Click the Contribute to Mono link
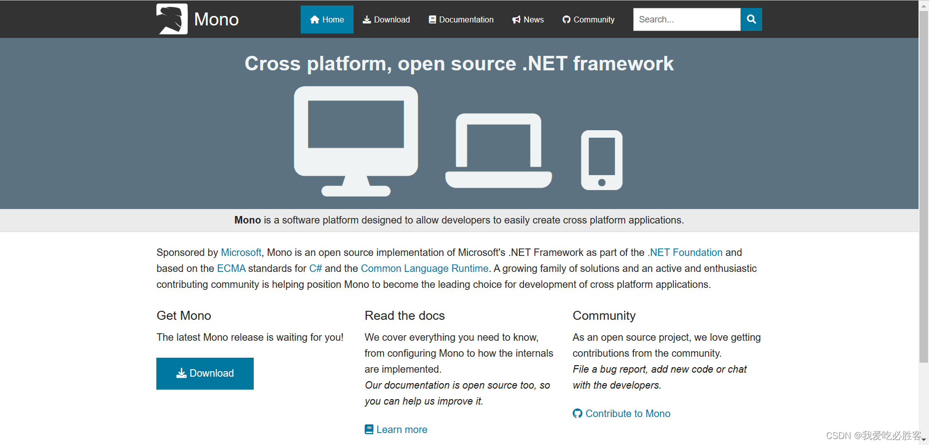 (622, 414)
